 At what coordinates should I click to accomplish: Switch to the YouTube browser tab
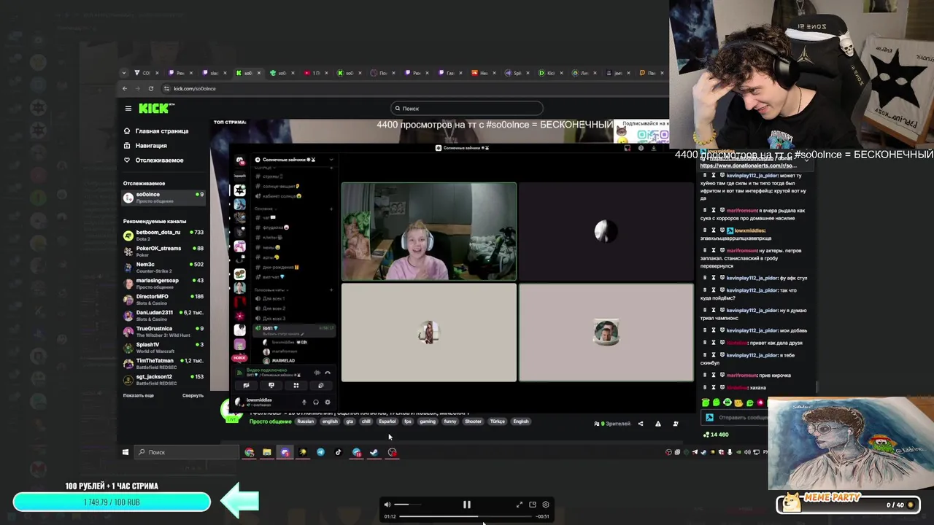[x=316, y=73]
